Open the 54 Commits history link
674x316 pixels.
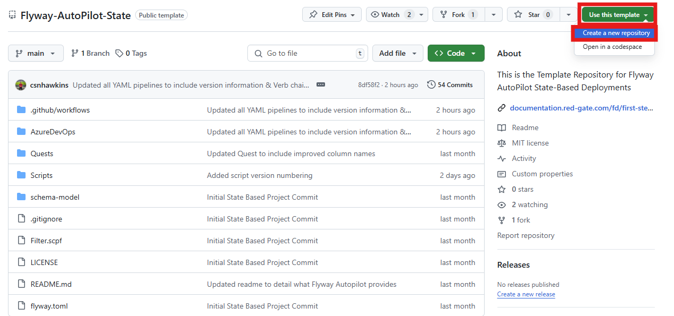point(450,85)
